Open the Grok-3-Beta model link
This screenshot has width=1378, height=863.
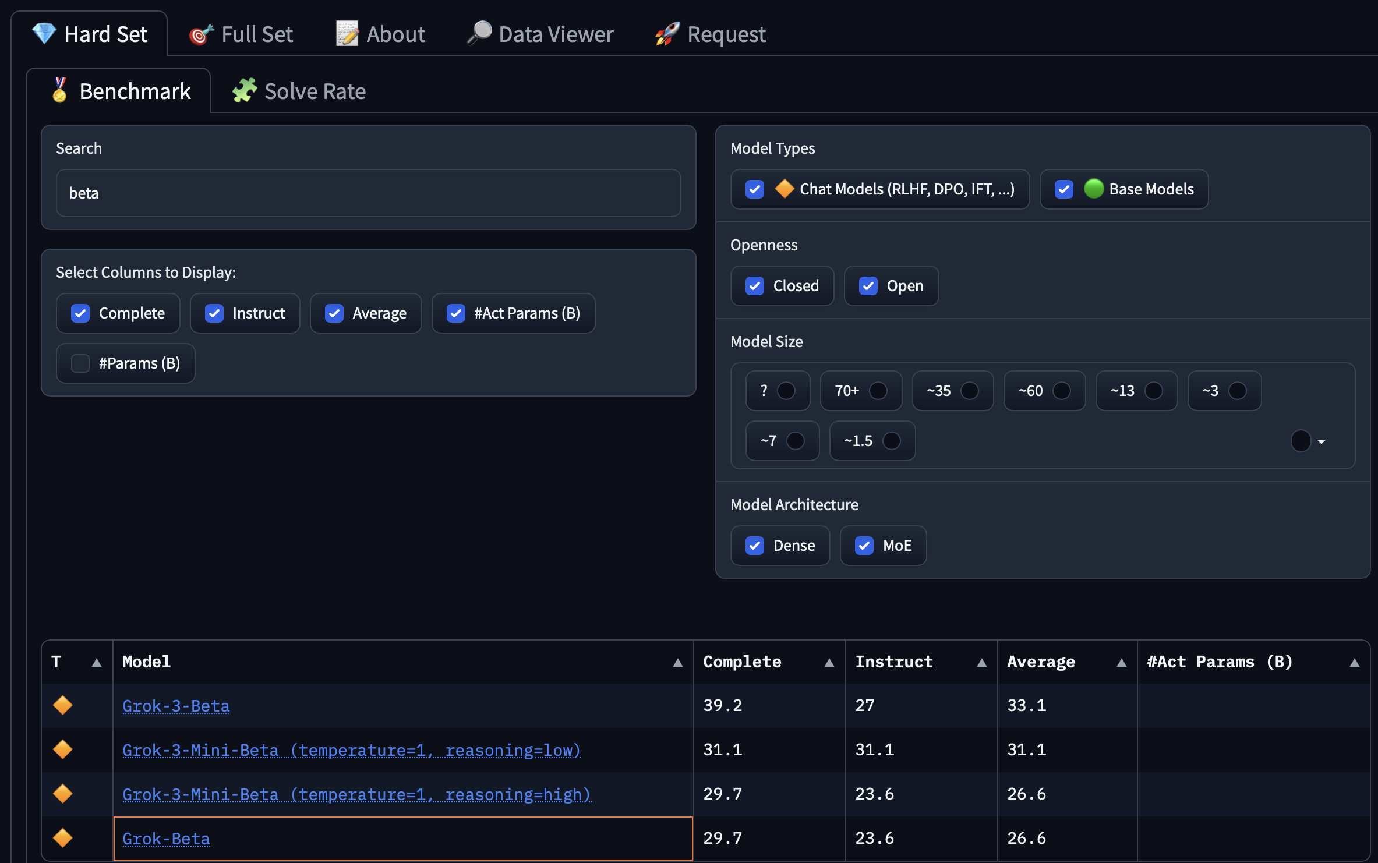(x=176, y=706)
